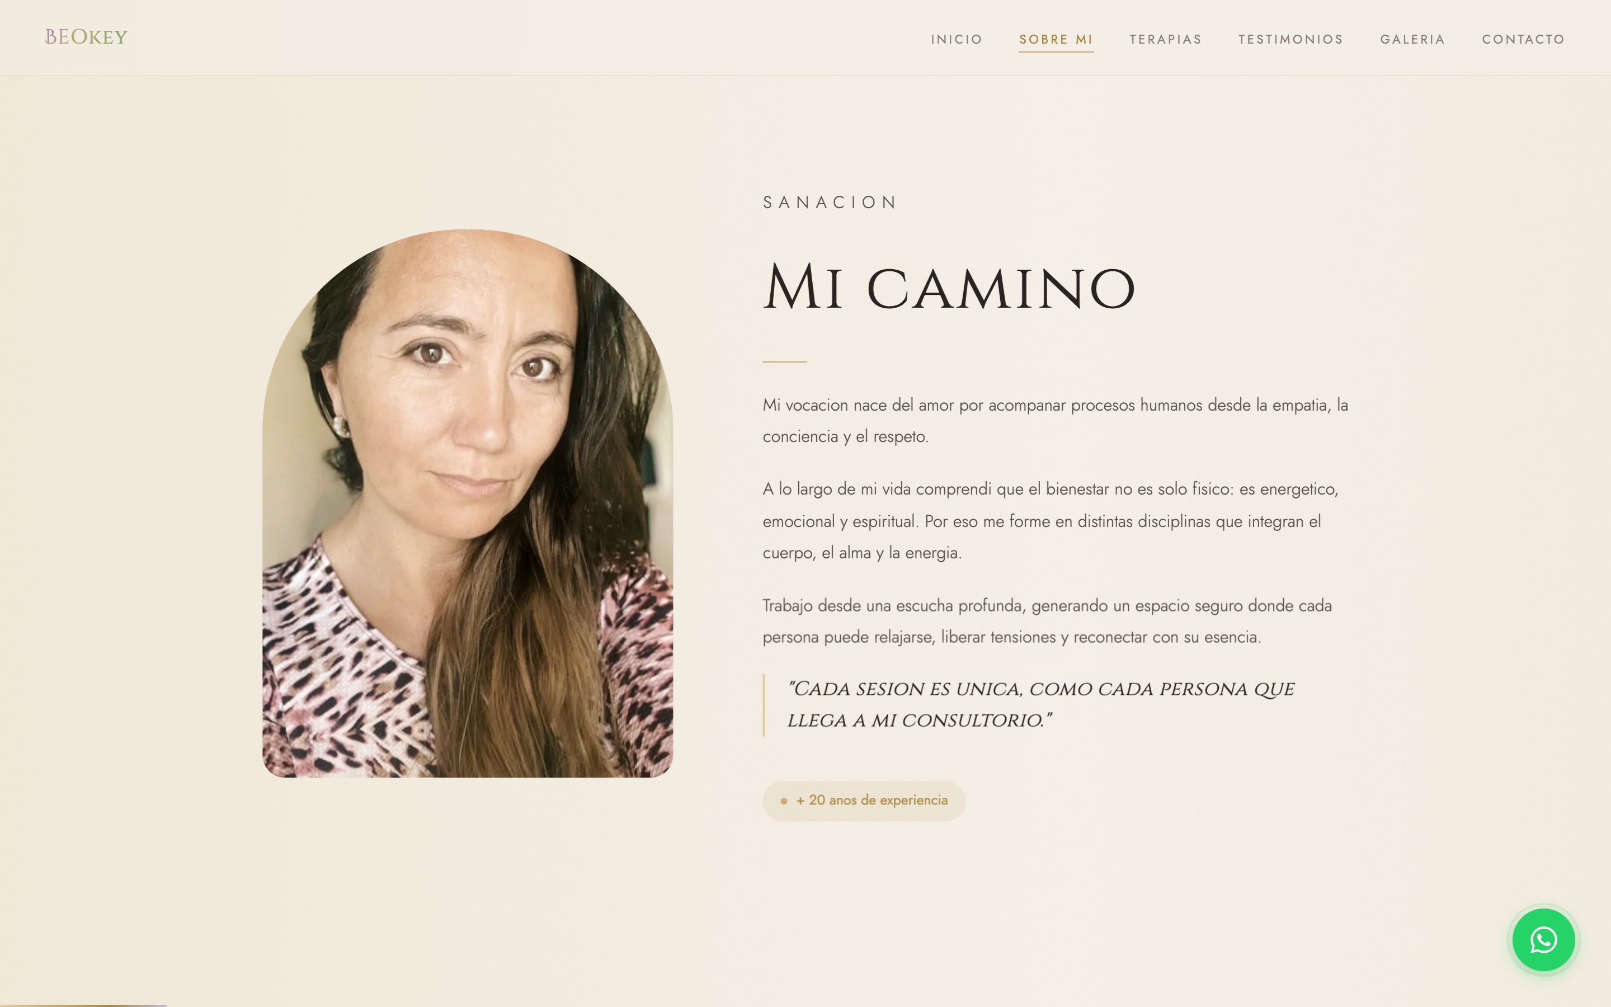Click the paragraph starting 'Trabajo desde una escucha'
The image size is (1611, 1007).
point(1047,622)
